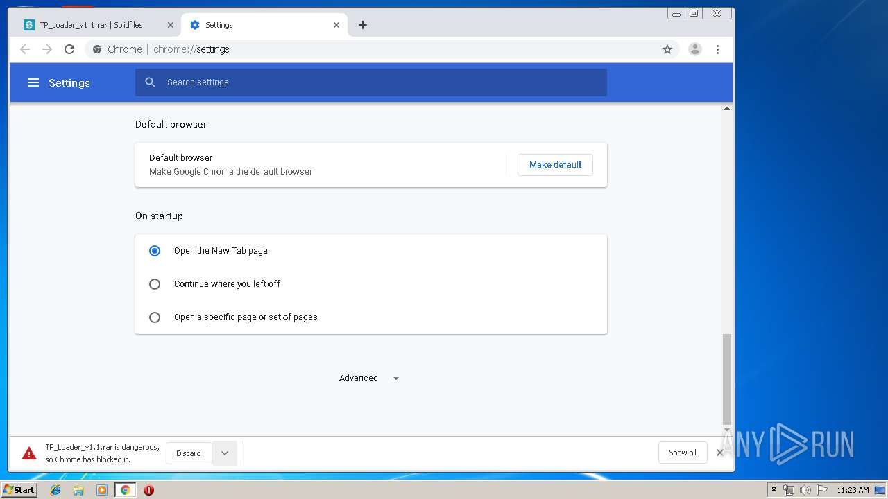Discard the blocked TP_Loader download

(x=189, y=453)
